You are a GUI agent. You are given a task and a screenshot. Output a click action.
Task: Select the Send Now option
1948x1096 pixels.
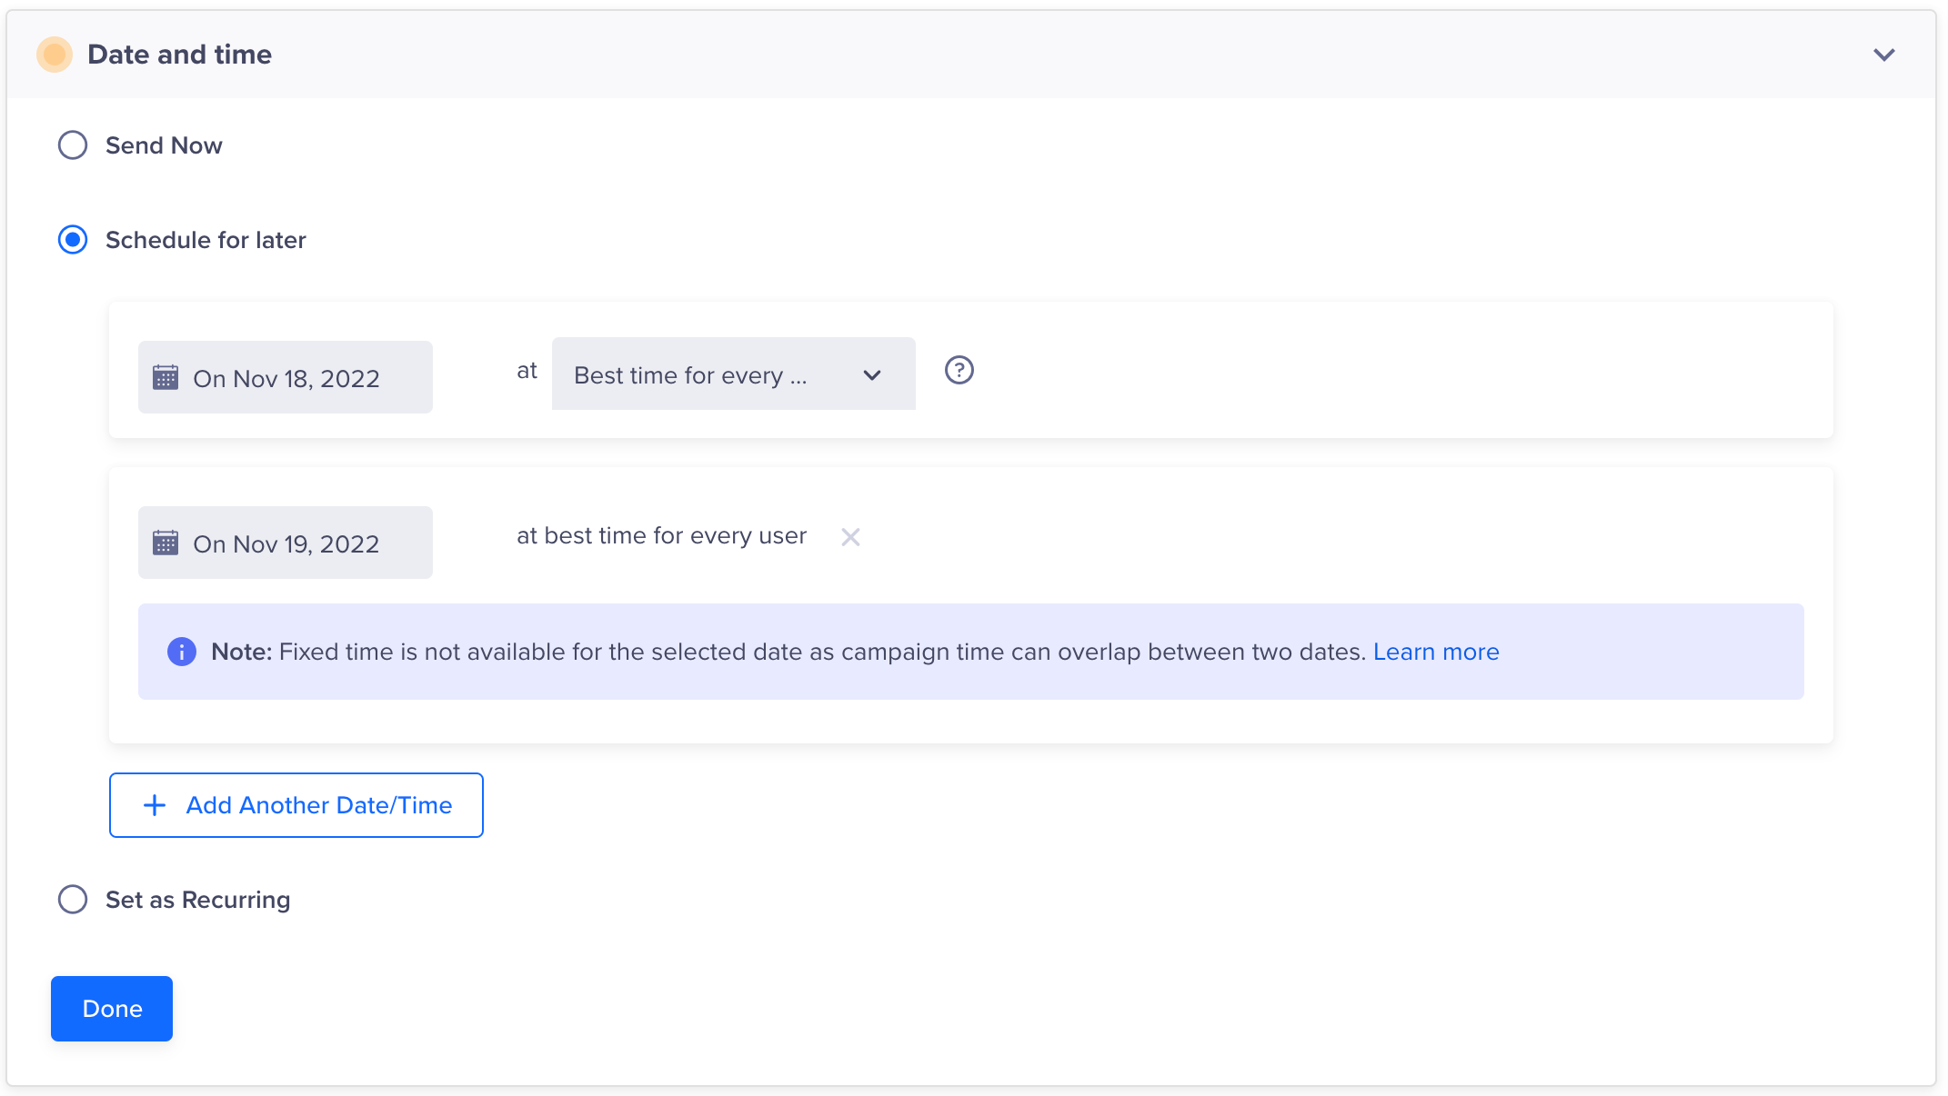[x=73, y=145]
